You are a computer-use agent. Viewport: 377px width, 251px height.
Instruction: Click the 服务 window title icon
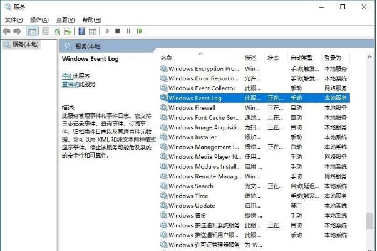click(x=8, y=7)
